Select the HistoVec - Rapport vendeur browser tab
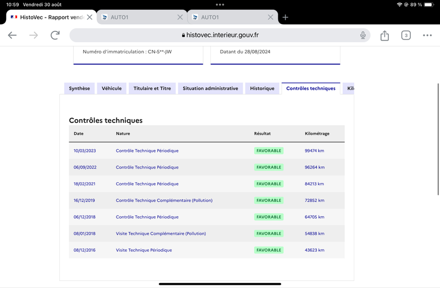Image resolution: width=440 pixels, height=288 pixels. (x=51, y=18)
